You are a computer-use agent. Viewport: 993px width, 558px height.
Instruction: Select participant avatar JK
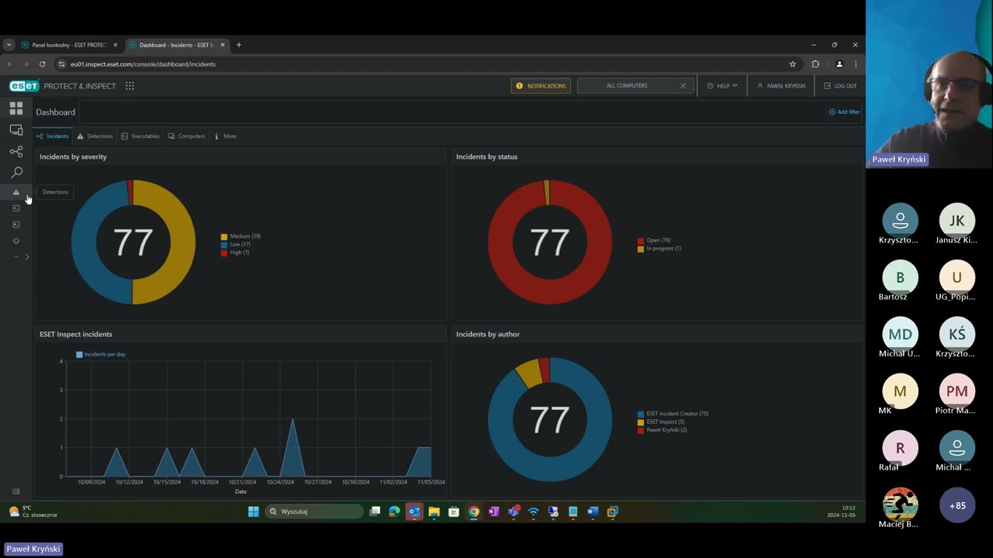point(957,221)
